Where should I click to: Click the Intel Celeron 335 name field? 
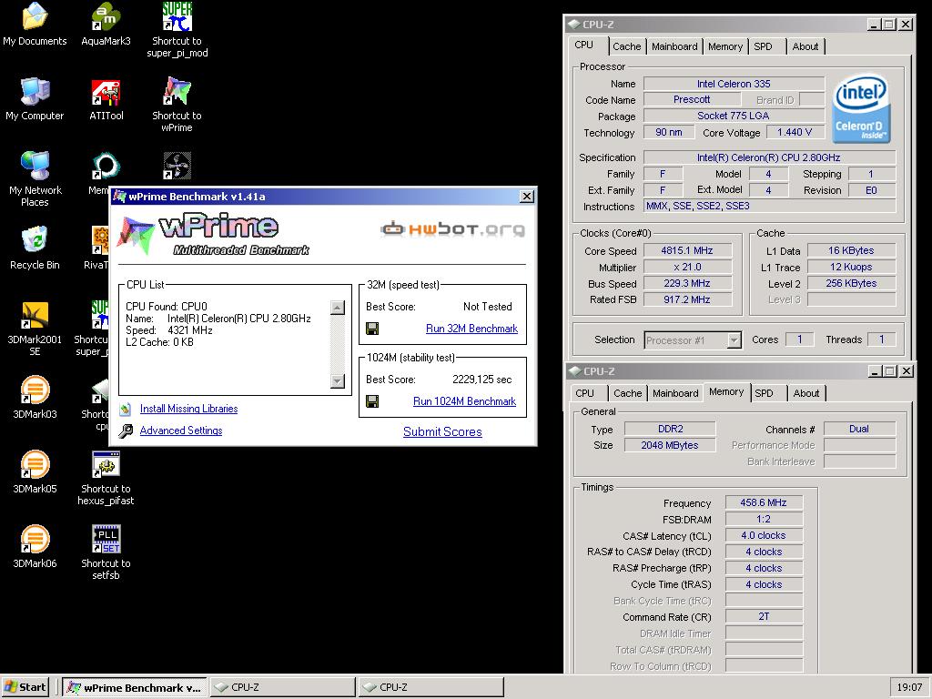tap(734, 84)
